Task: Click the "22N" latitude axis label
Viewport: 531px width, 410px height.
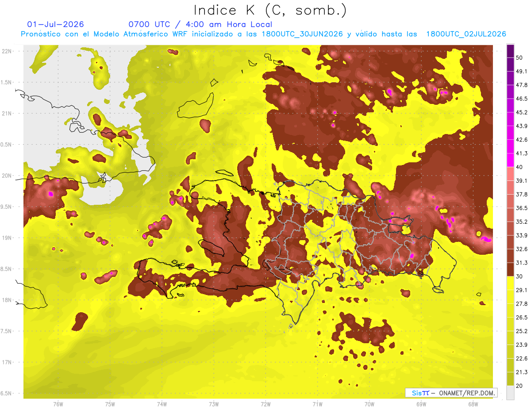Action: tap(7, 51)
